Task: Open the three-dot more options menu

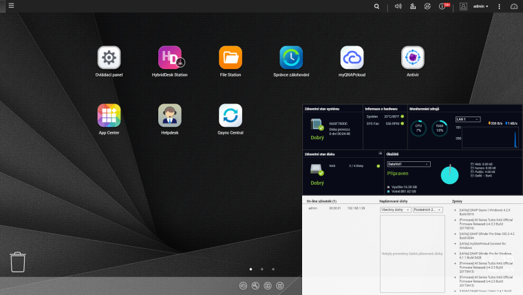Action: [499, 6]
